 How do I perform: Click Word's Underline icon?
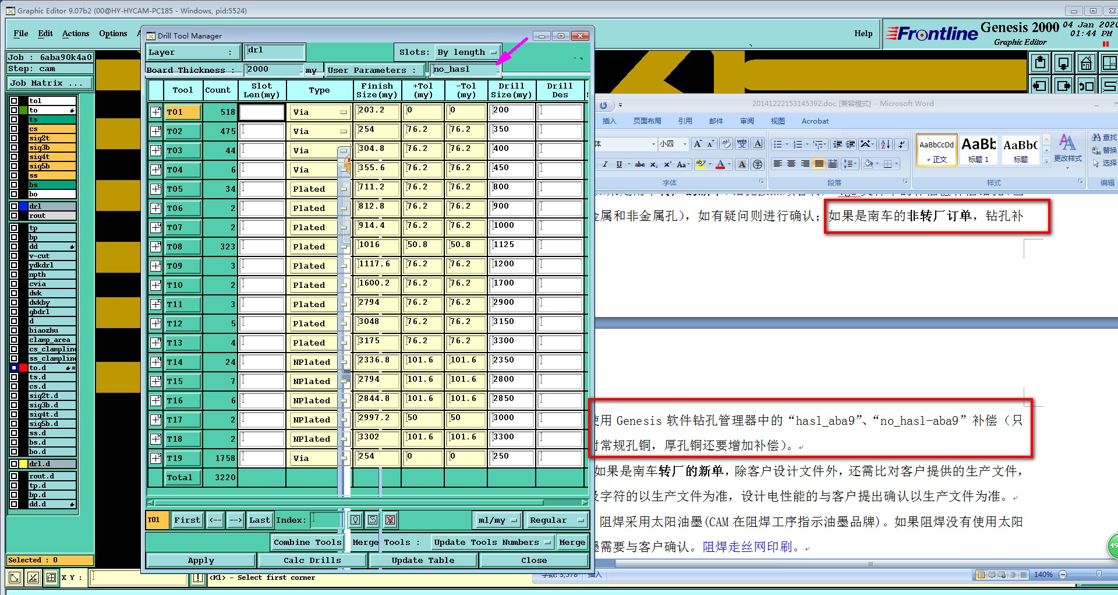(x=619, y=164)
